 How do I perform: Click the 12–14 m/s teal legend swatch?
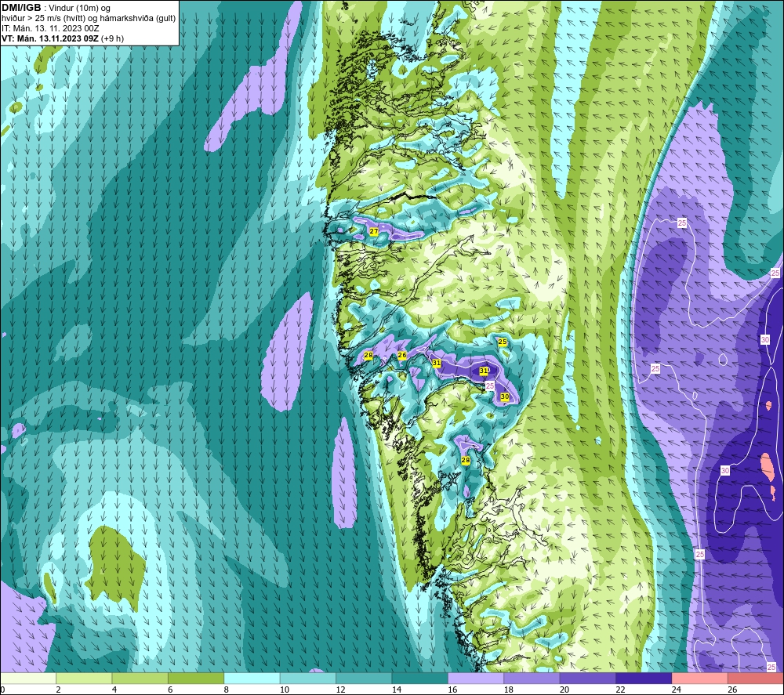(364, 678)
